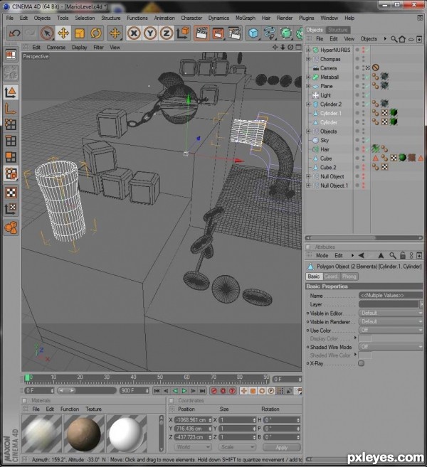Open MoGraph menu
The width and height of the screenshot is (427, 467).
246,18
